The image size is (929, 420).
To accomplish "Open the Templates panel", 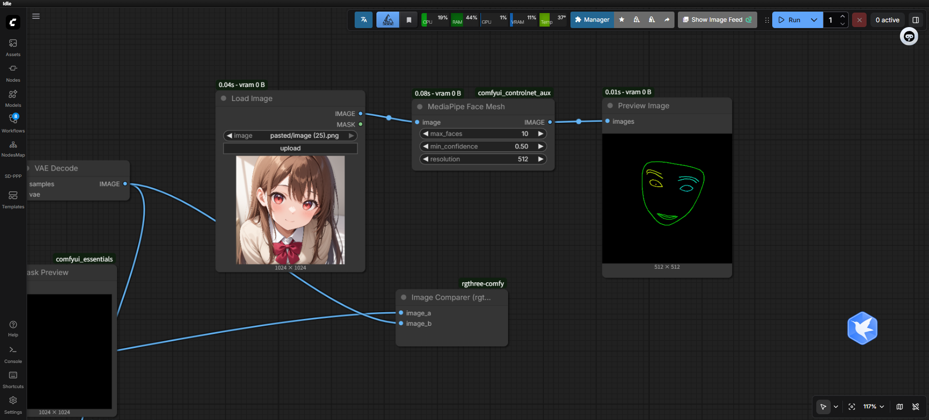I will coord(13,200).
